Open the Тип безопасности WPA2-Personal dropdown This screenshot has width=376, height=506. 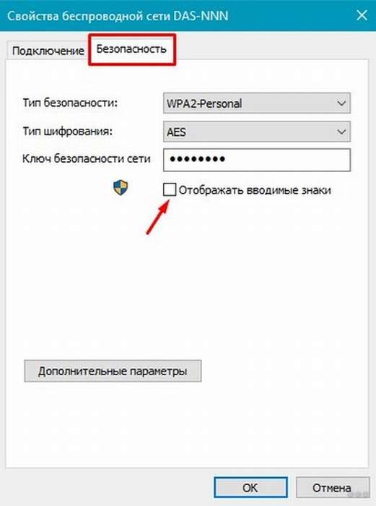(257, 103)
